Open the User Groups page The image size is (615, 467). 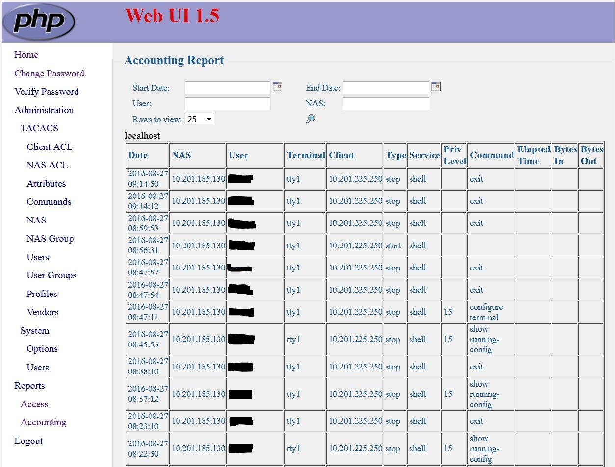click(51, 275)
